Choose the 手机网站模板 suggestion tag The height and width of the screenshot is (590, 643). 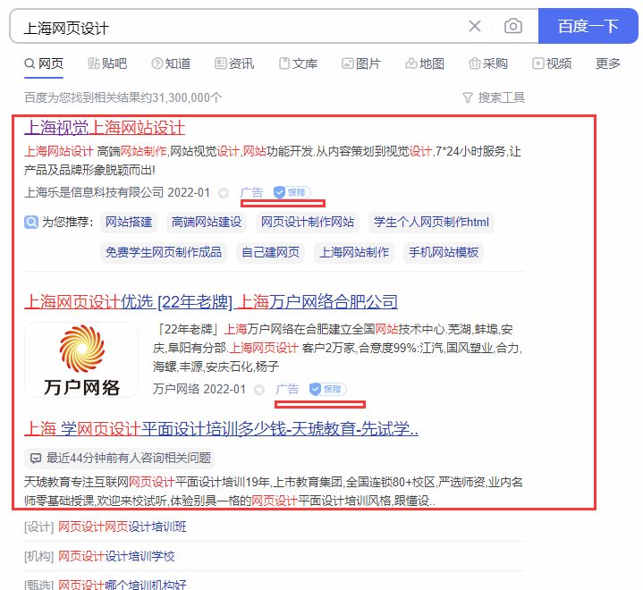[x=444, y=252]
